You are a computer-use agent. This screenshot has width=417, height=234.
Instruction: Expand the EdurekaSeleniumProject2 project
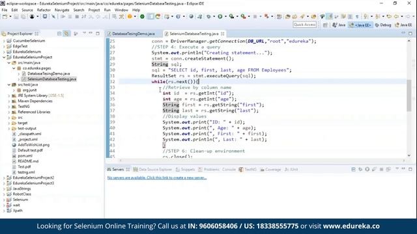tap(4, 177)
